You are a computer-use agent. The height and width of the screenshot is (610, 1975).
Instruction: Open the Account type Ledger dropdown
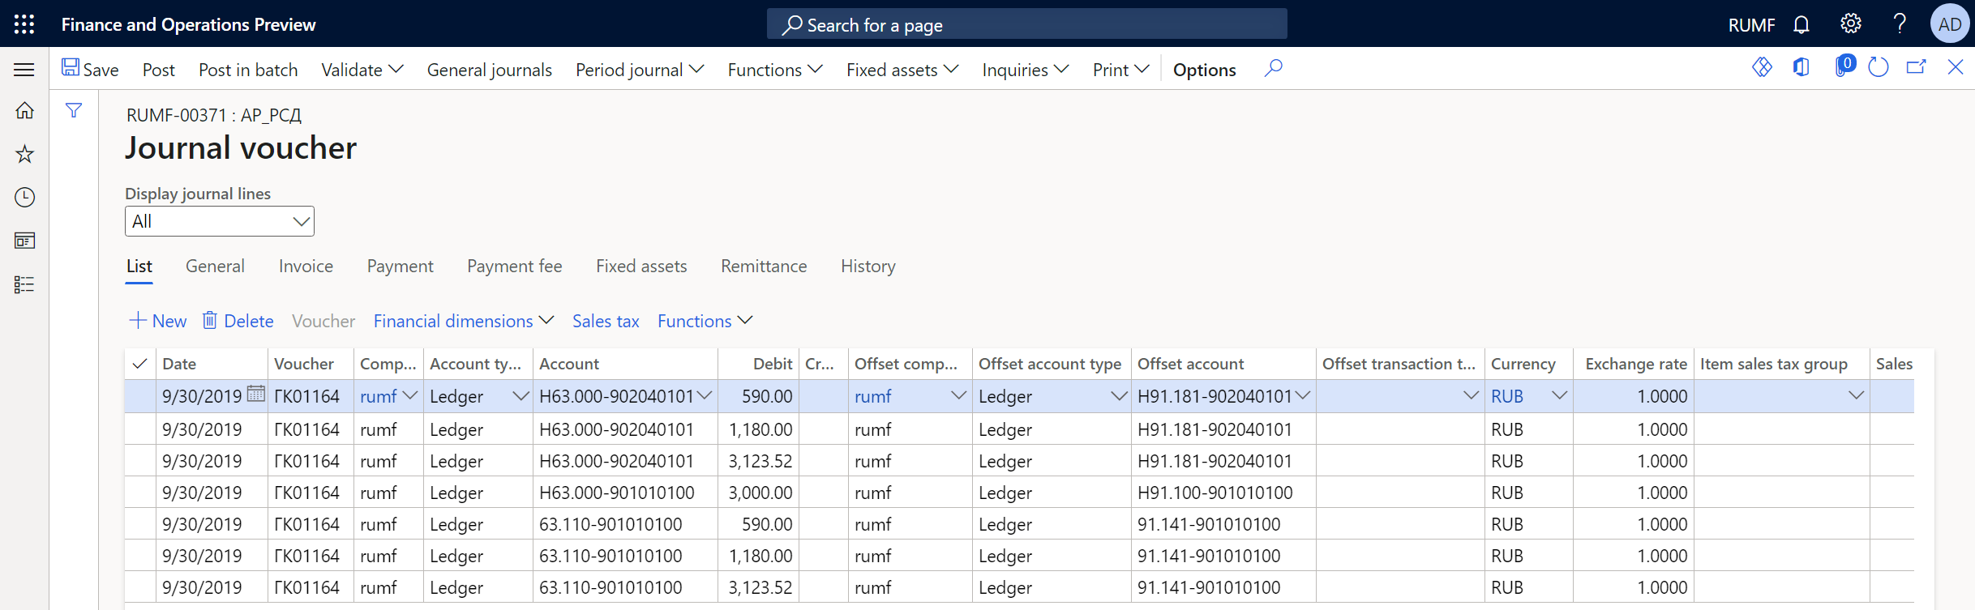pyautogui.click(x=521, y=396)
